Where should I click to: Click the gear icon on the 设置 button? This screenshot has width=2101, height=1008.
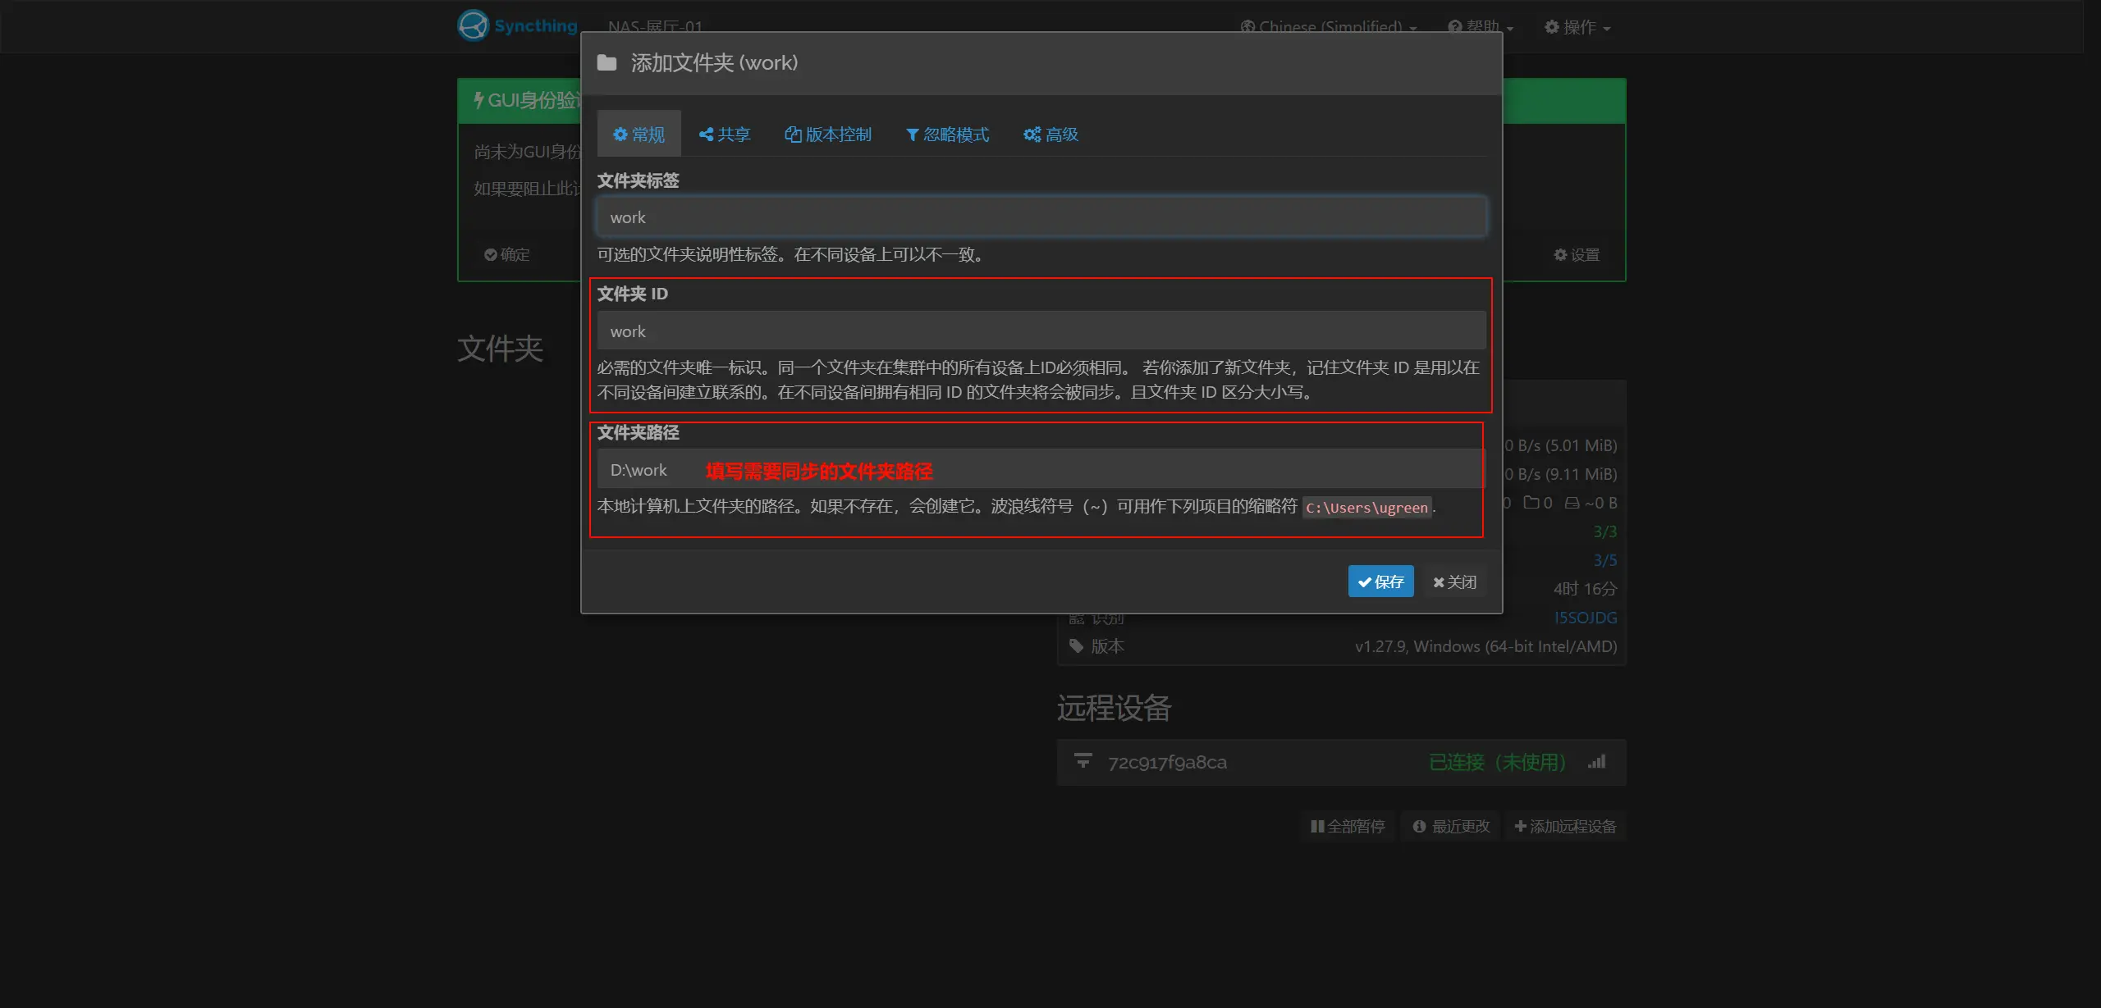(1560, 254)
